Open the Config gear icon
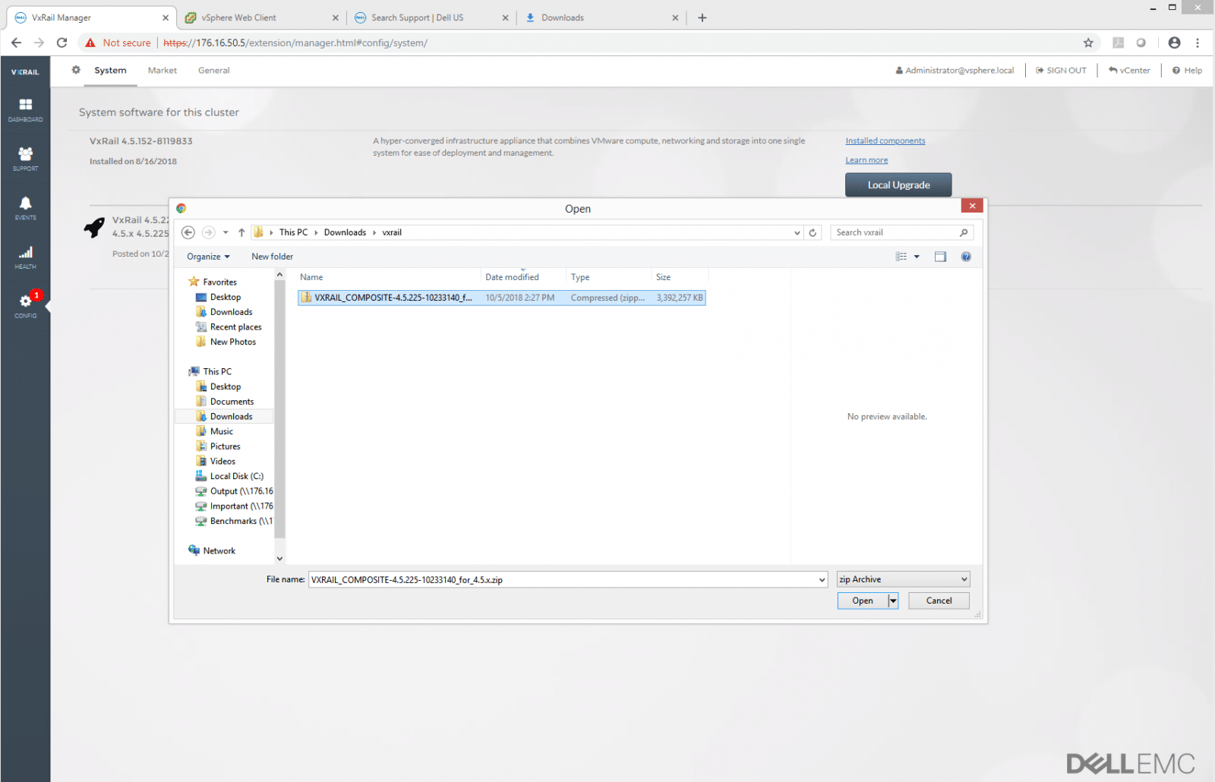The image size is (1215, 782). (25, 301)
